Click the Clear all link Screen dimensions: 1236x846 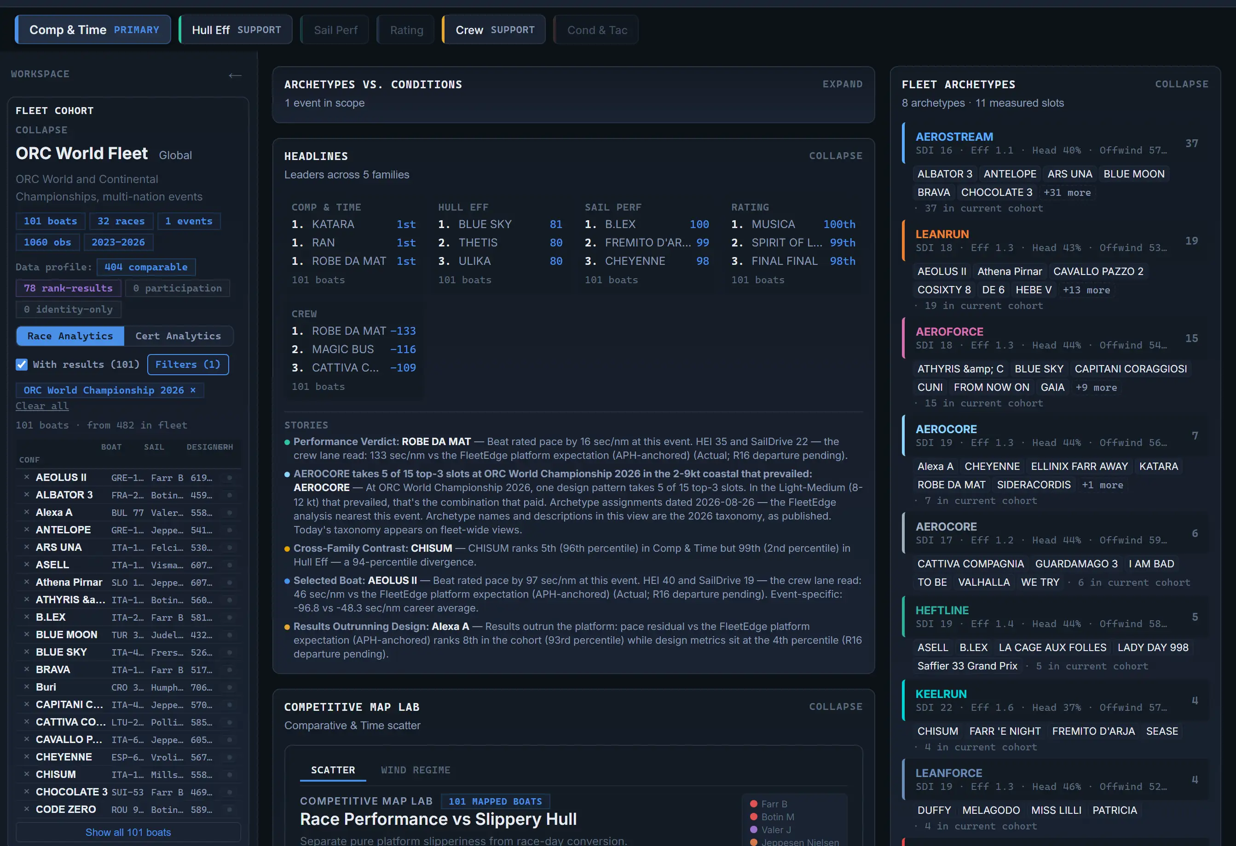tap(42, 406)
